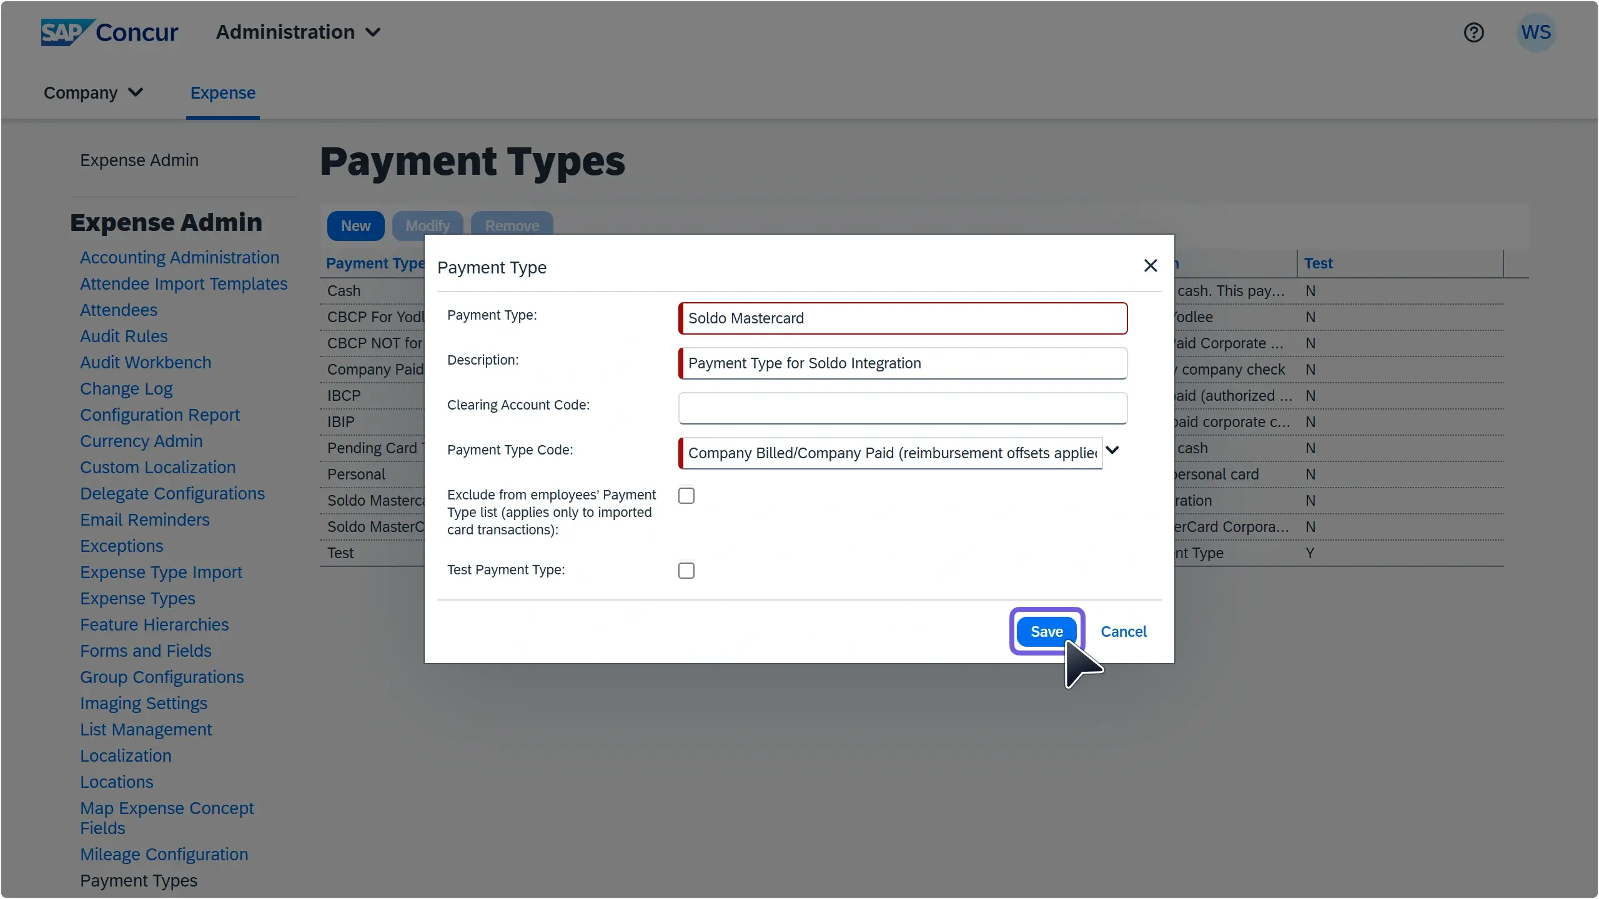Image resolution: width=1599 pixels, height=899 pixels.
Task: Open Audit Workbench
Action: (x=146, y=362)
